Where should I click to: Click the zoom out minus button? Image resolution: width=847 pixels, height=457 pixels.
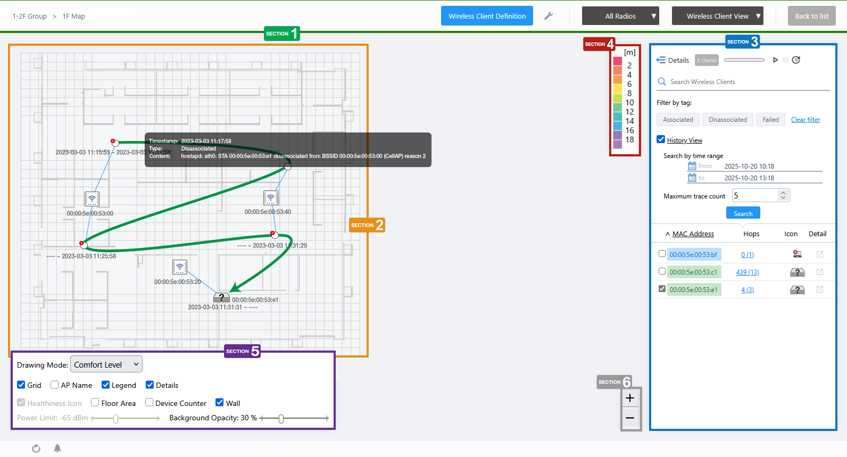[630, 418]
